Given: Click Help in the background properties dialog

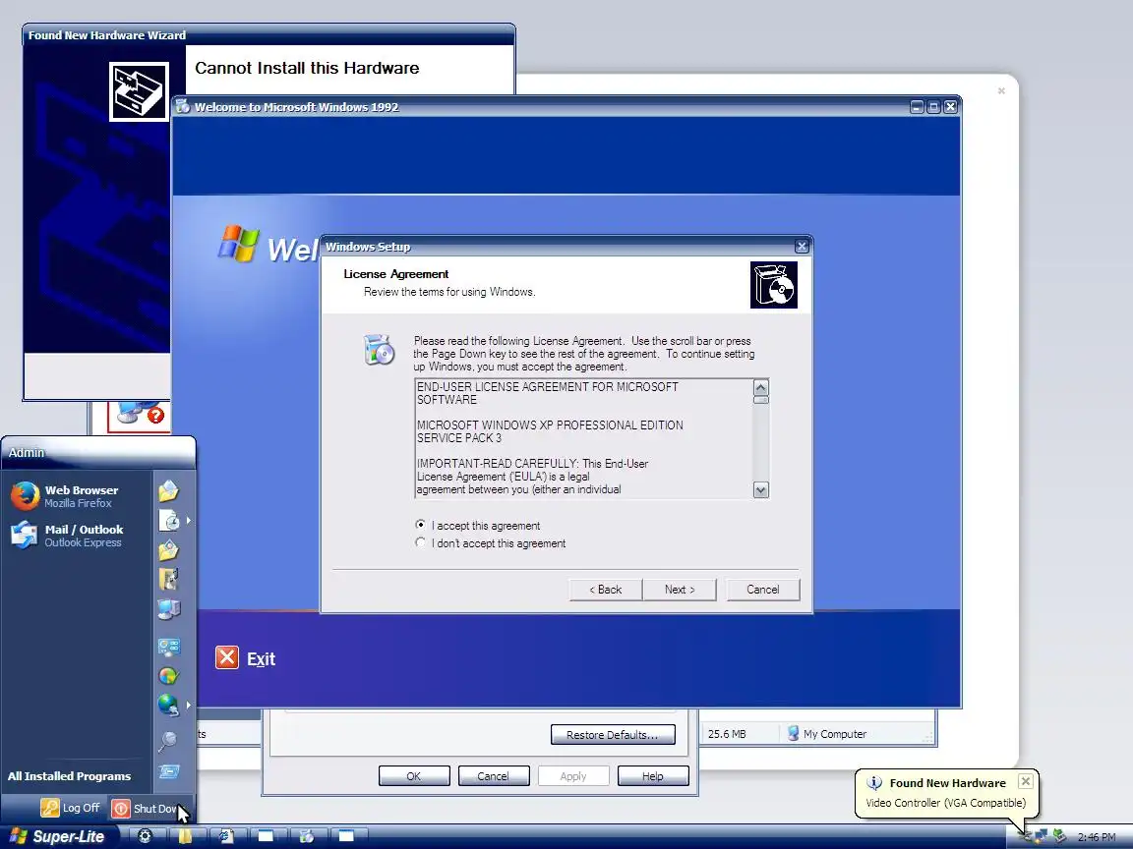Looking at the screenshot, I should [652, 776].
